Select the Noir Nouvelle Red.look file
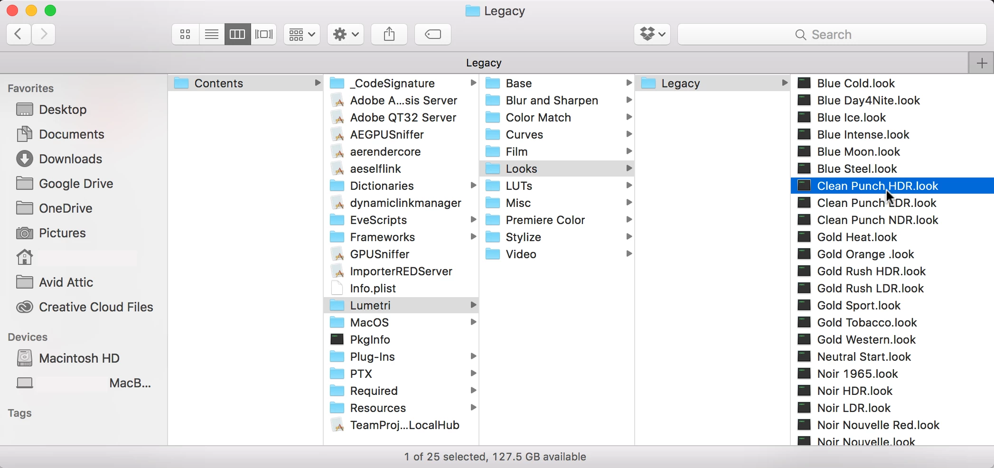This screenshot has width=994, height=468. coord(892,425)
